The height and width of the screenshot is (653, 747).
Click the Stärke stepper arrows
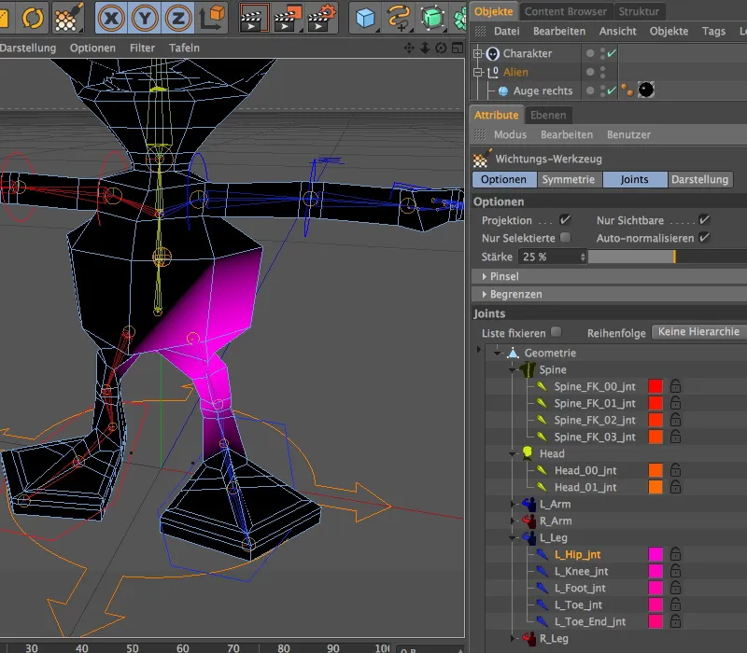[x=583, y=257]
